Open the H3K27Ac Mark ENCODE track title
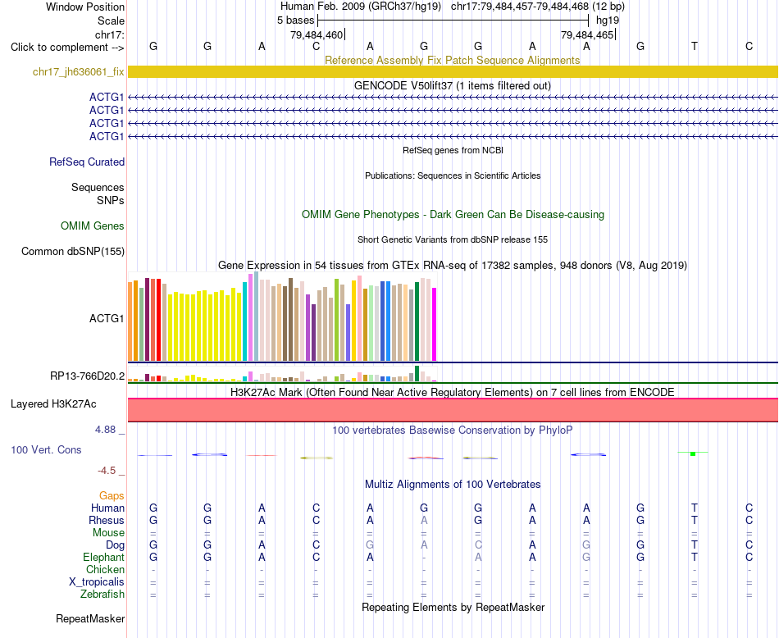Viewport: 779px width, 638px height. (453, 393)
